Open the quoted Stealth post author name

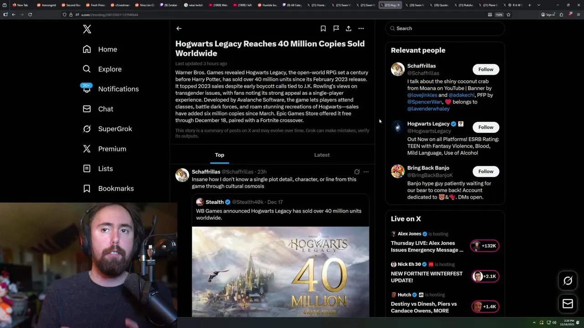coord(214,202)
